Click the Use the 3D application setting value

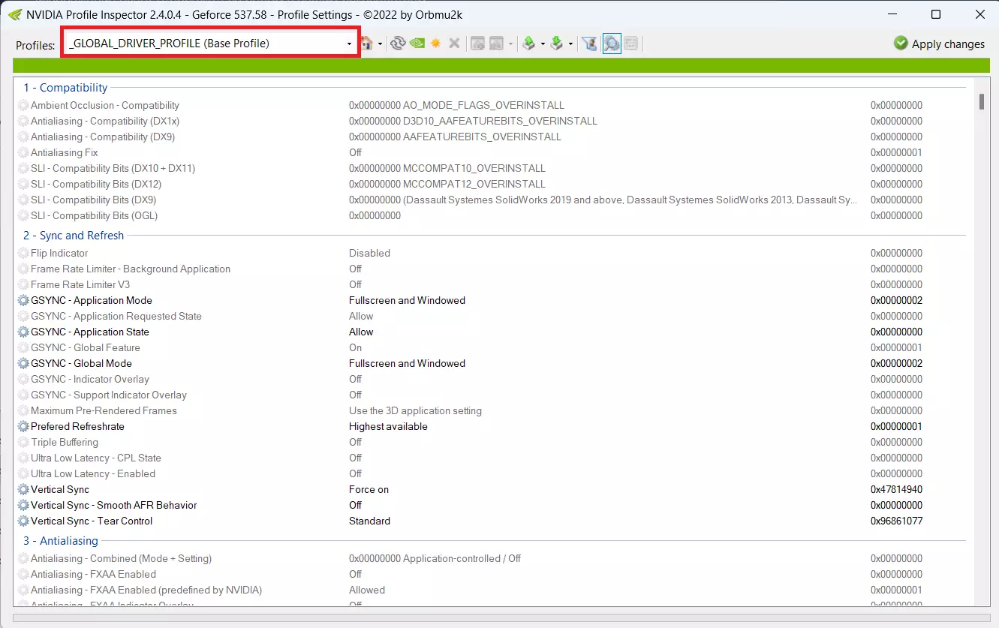[x=415, y=411]
